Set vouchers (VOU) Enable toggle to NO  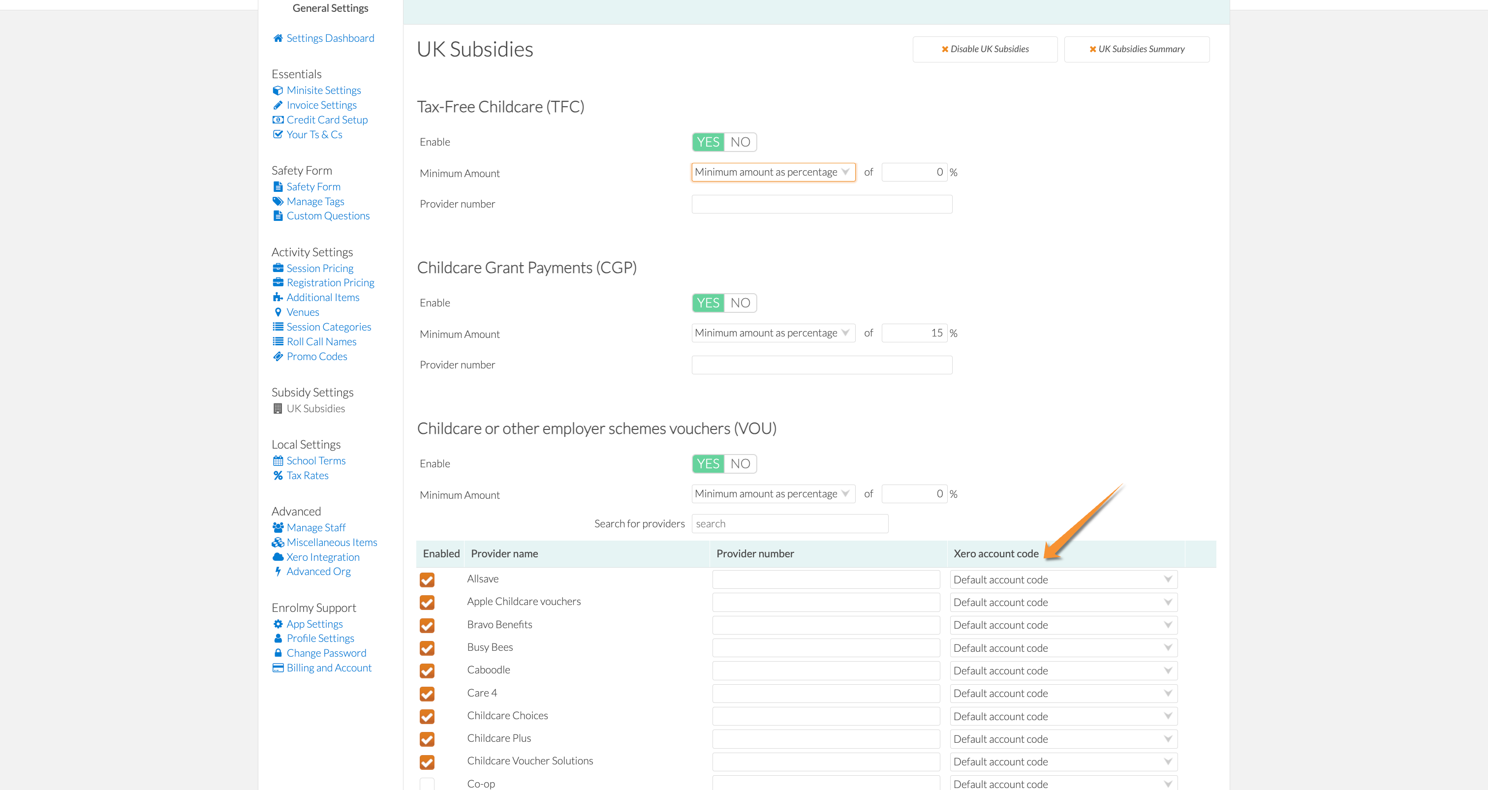point(740,464)
